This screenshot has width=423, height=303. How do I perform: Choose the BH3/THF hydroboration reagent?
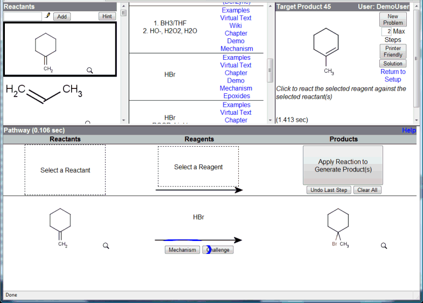tap(170, 27)
